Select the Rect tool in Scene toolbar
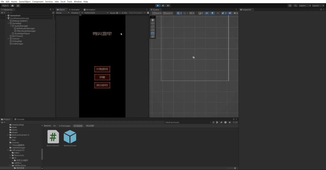This screenshot has width=326, height=170. click(x=153, y=33)
